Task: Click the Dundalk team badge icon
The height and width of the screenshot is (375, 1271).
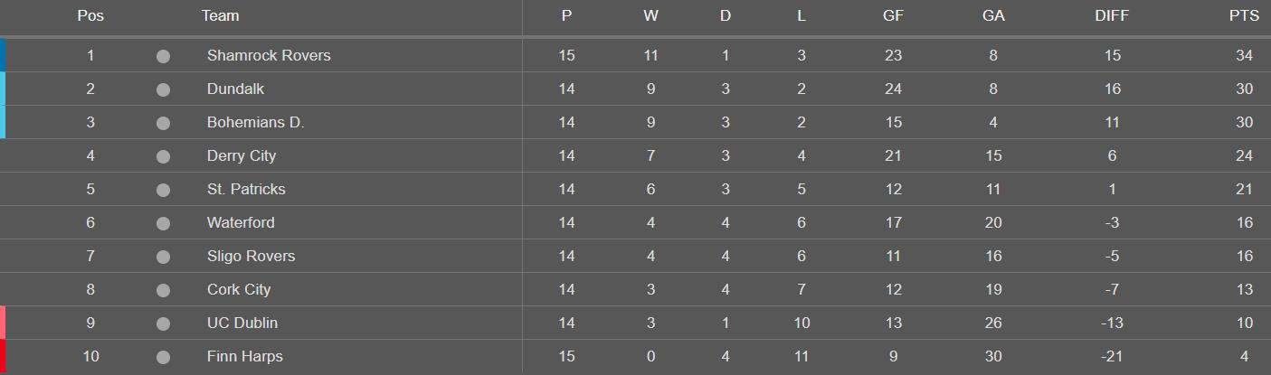Action: 163,89
